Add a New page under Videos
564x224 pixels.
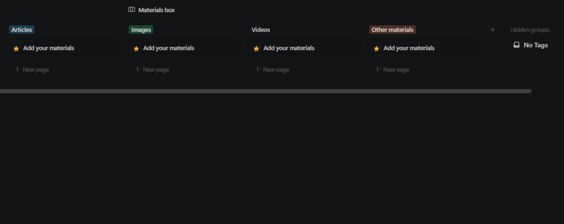(276, 69)
